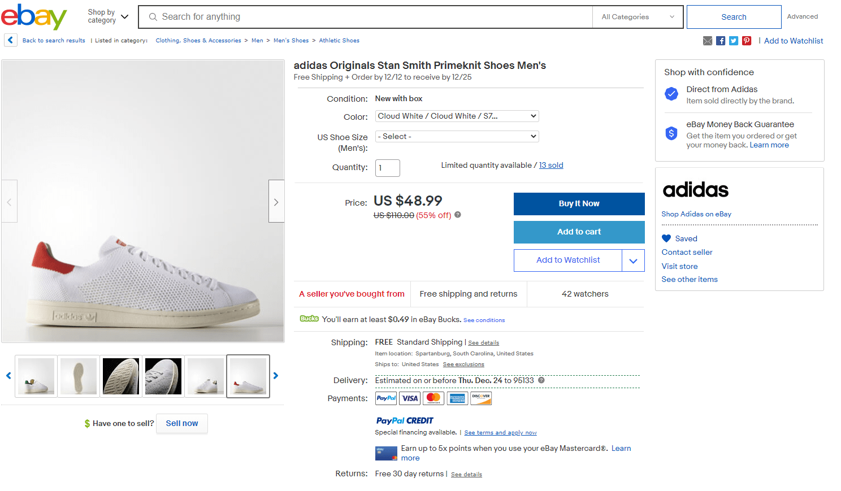Screen dimensions: 841x491
Task: Open the Color dropdown
Action: [x=457, y=116]
